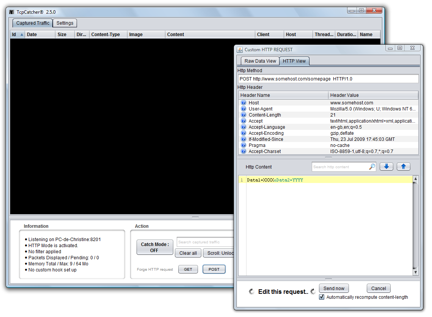Screen dimensions: 432x317
Task: Click the help icon beside Accept-Language header
Action: point(243,127)
